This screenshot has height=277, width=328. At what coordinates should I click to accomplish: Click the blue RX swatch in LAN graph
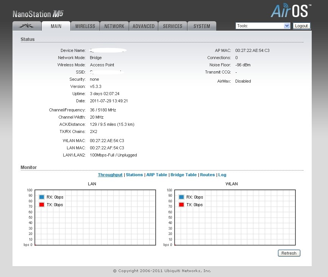42,197
